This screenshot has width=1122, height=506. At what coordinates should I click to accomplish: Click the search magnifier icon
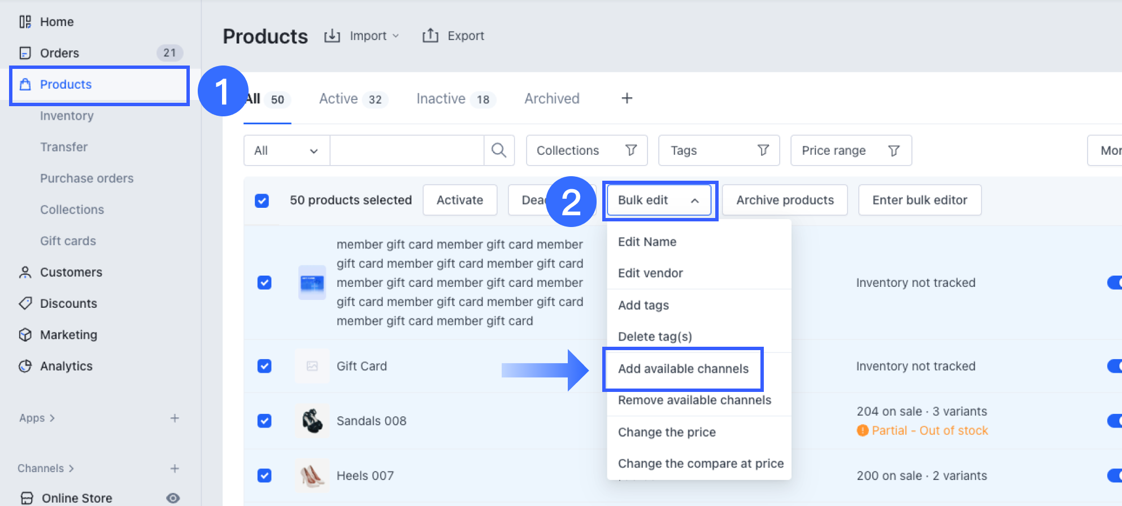(499, 150)
